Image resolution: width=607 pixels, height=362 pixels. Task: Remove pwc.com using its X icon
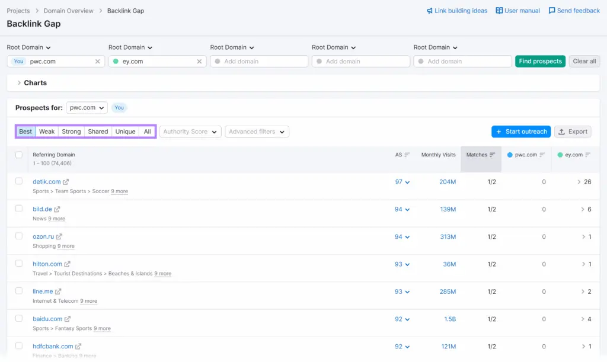(x=98, y=62)
